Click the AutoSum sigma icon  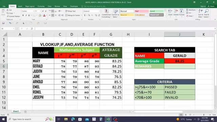pyautogui.click(x=187, y=10)
